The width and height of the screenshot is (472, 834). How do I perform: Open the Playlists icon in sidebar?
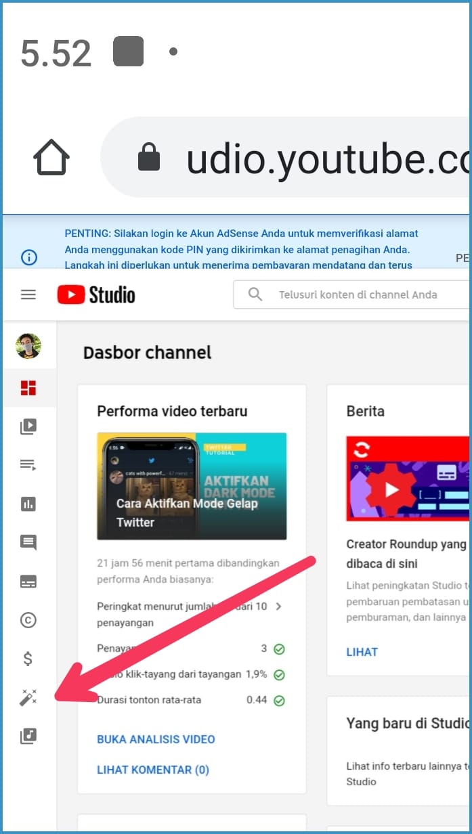[28, 464]
